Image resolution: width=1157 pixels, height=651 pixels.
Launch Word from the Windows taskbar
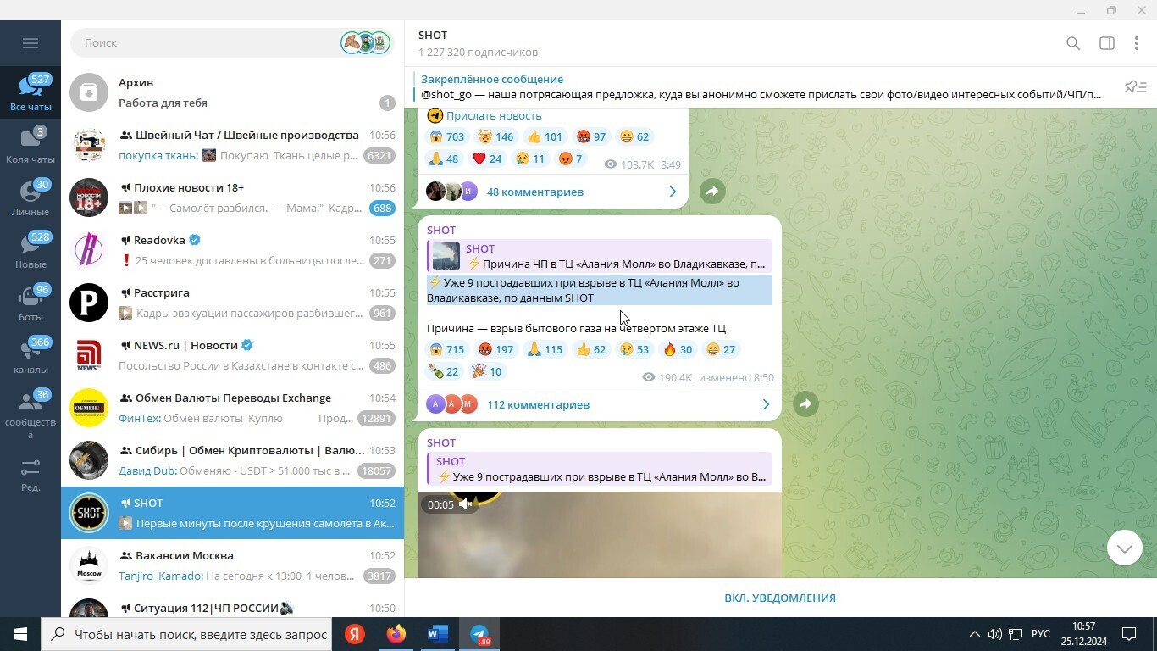coord(438,634)
